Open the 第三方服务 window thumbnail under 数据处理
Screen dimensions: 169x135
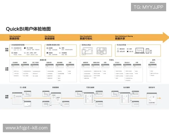coord(34,66)
